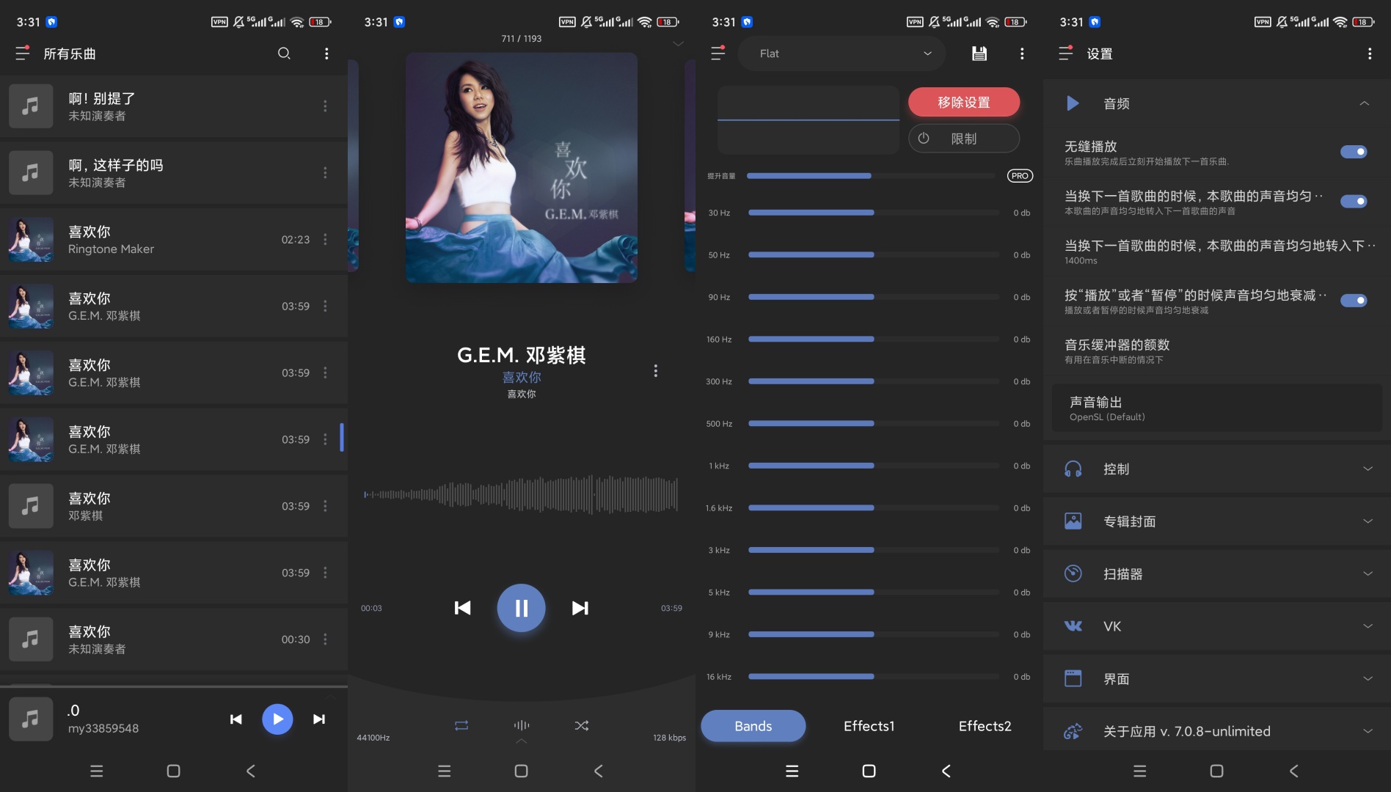The width and height of the screenshot is (1391, 792).
Task: Open search in the 所有乐曲 screen
Action: click(x=284, y=54)
